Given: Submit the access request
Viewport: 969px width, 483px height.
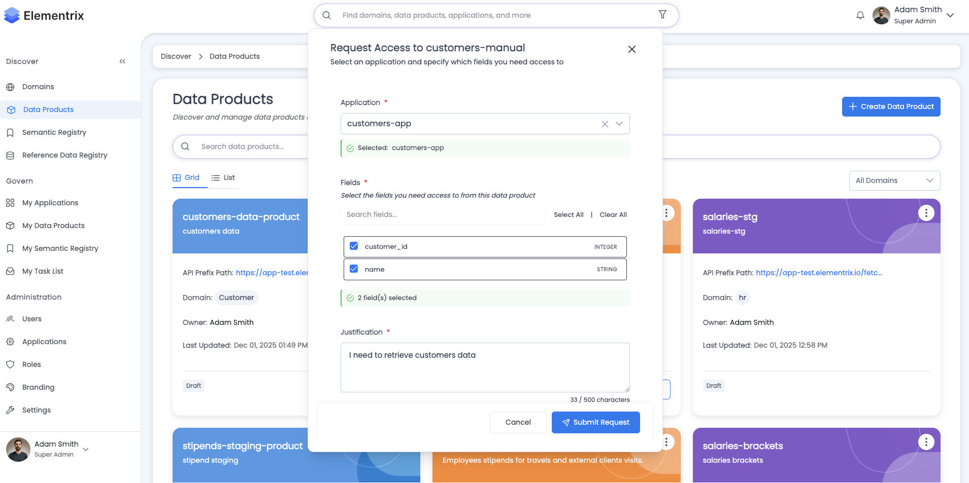Looking at the screenshot, I should tap(595, 422).
